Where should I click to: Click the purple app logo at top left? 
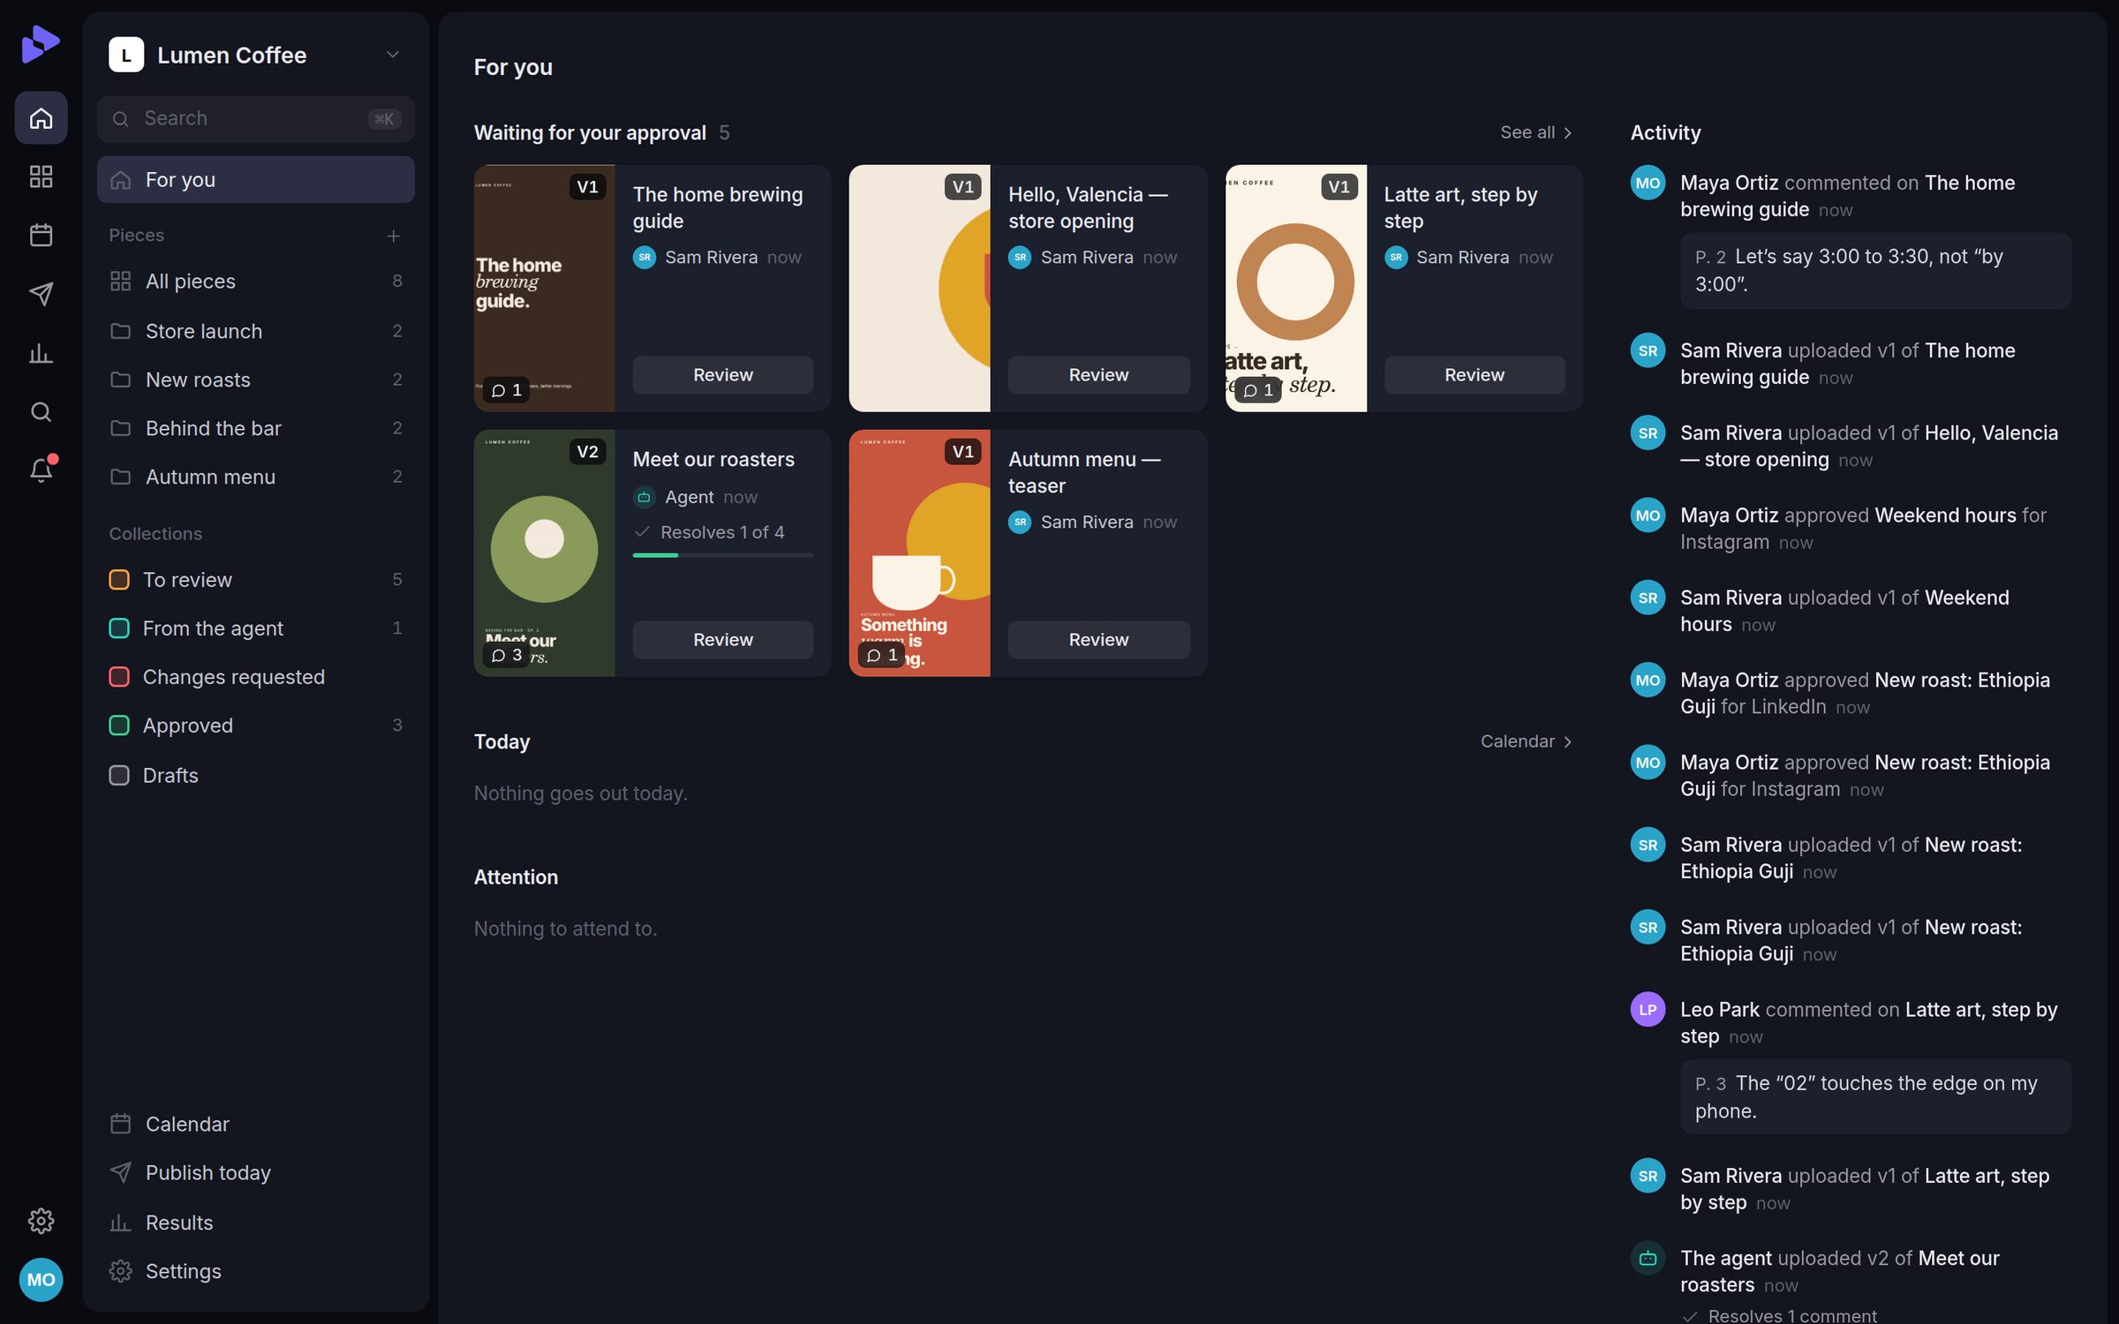pos(41,43)
